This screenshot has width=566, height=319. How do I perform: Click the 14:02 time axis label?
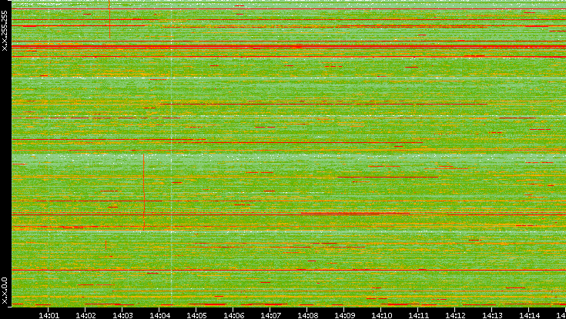pyautogui.click(x=85, y=316)
